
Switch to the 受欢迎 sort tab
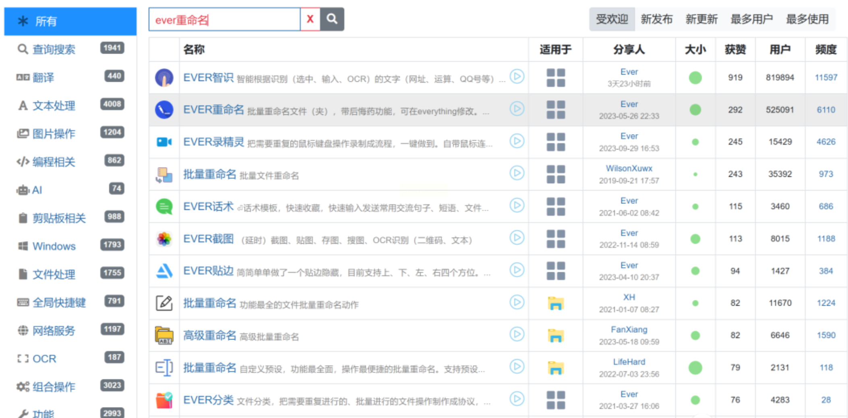pos(612,19)
